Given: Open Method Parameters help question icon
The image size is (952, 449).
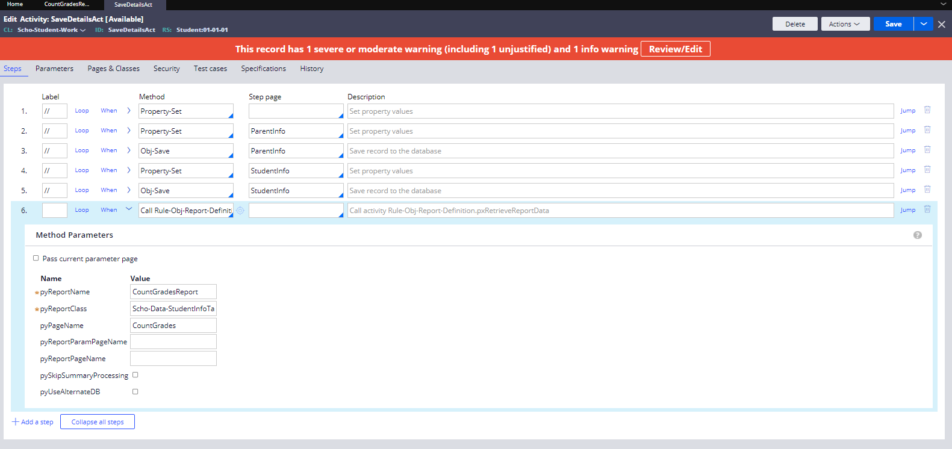Looking at the screenshot, I should click(917, 235).
